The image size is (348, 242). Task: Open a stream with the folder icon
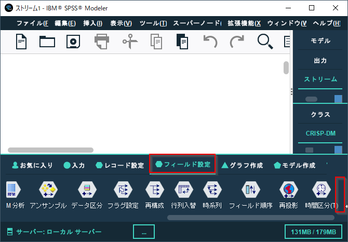pos(47,42)
